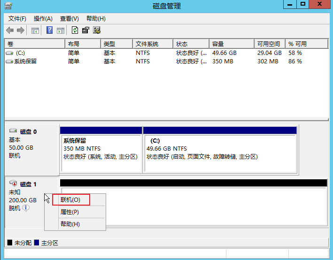
Task: Select the 磁盘 0 disk label panel
Action: point(31,150)
